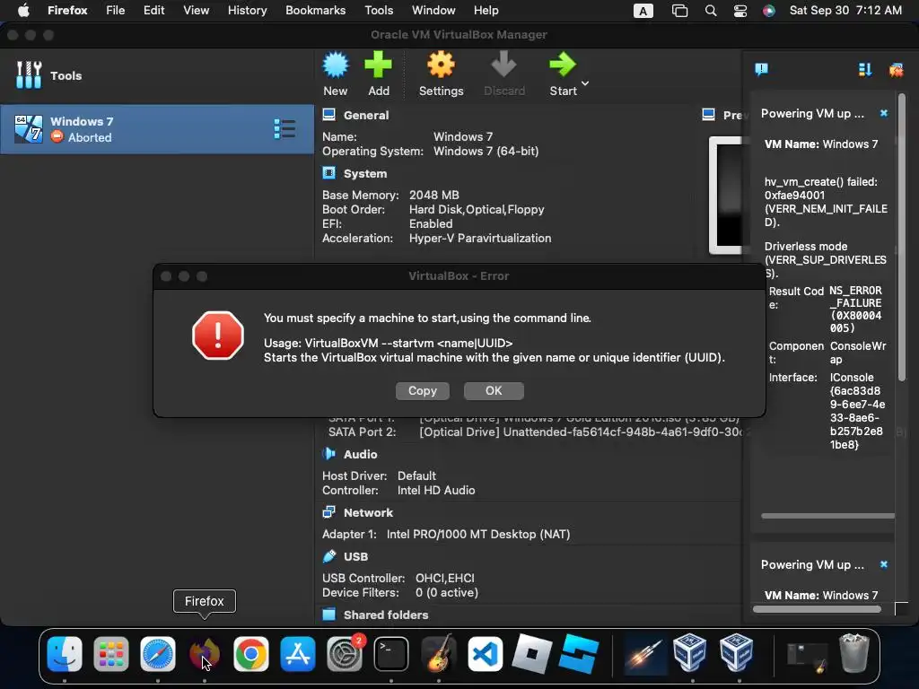This screenshot has height=689, width=919.
Task: Open Google Chrome from the Dock
Action: click(251, 653)
